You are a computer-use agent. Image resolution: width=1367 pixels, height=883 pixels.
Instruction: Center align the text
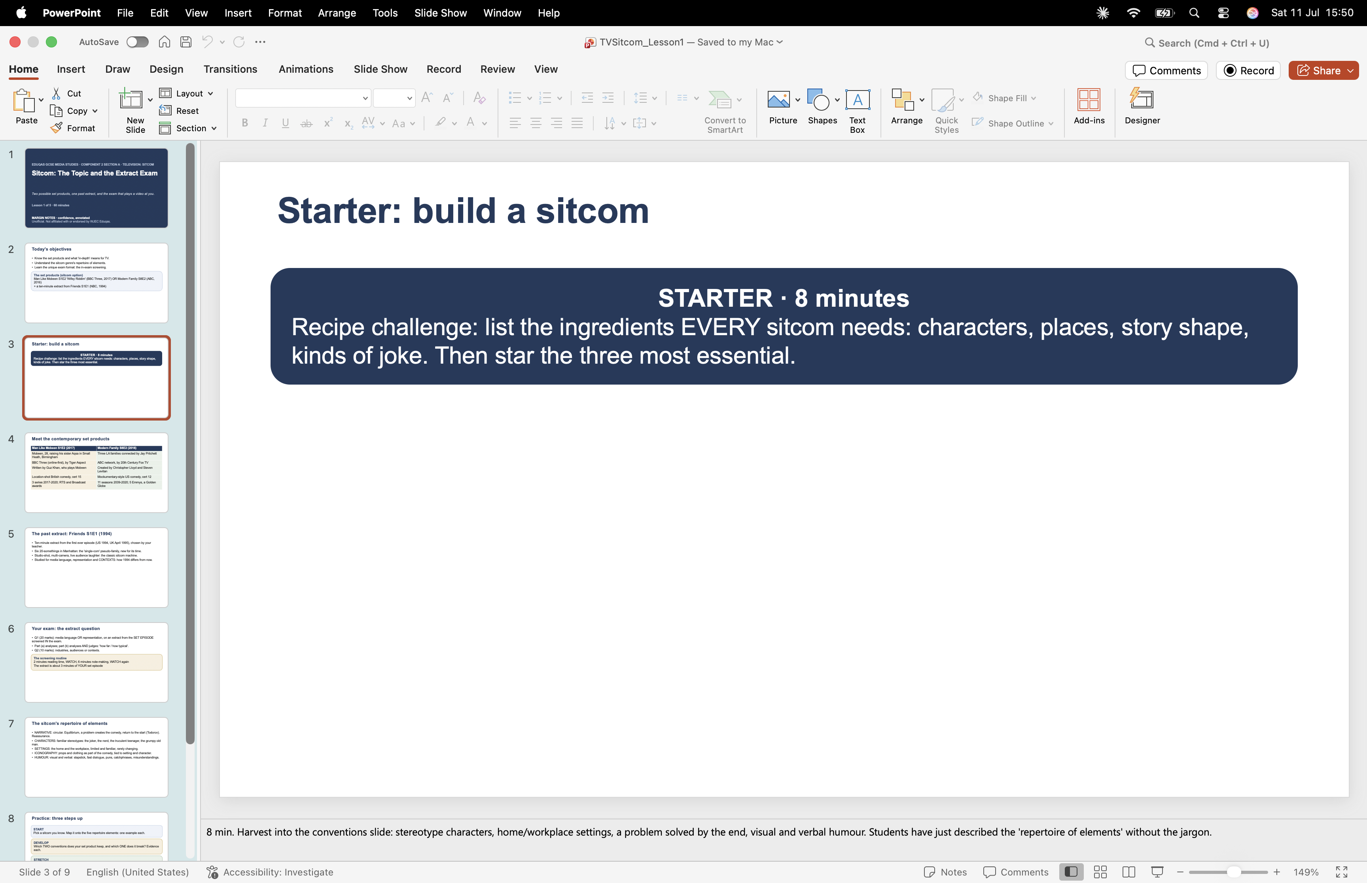point(536,123)
